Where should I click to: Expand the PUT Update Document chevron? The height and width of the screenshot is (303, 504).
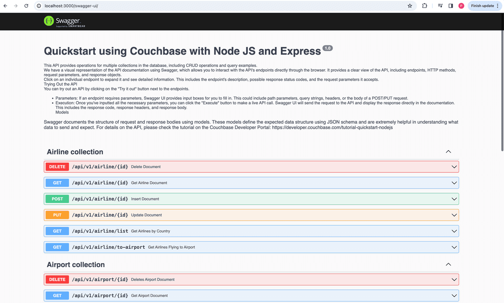[x=454, y=215]
